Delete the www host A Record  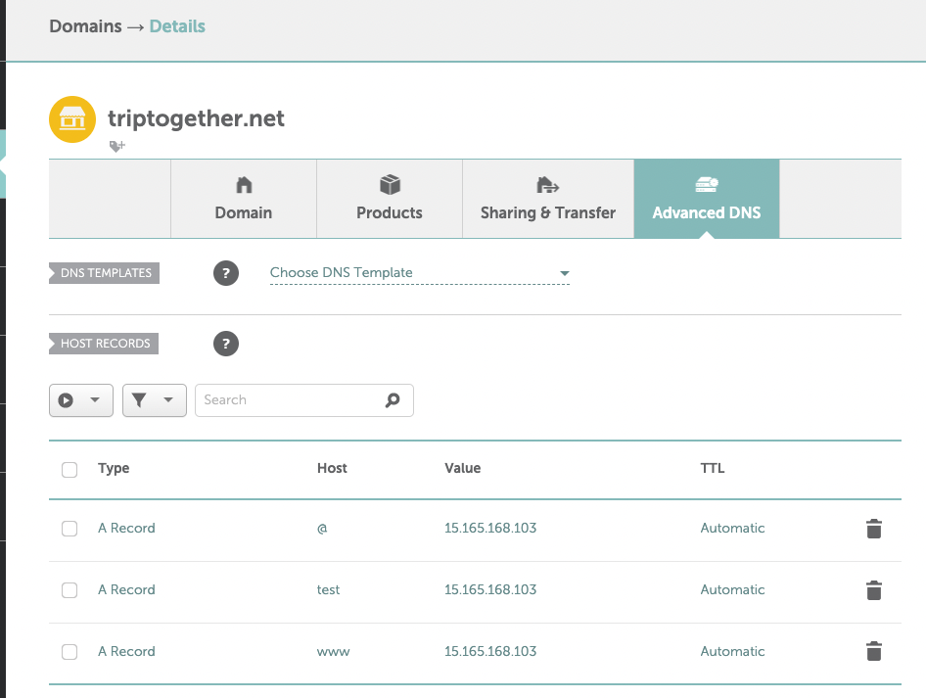click(x=873, y=651)
